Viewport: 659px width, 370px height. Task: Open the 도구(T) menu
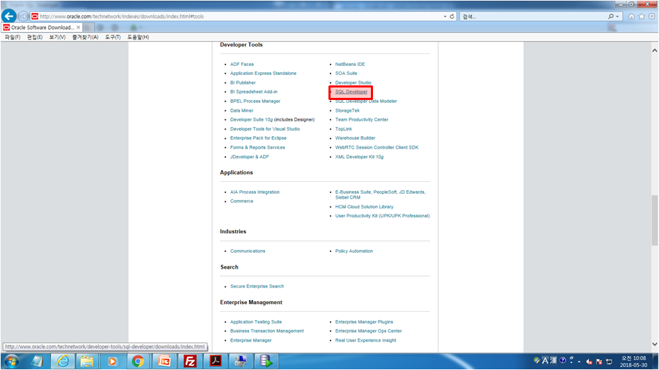point(113,37)
